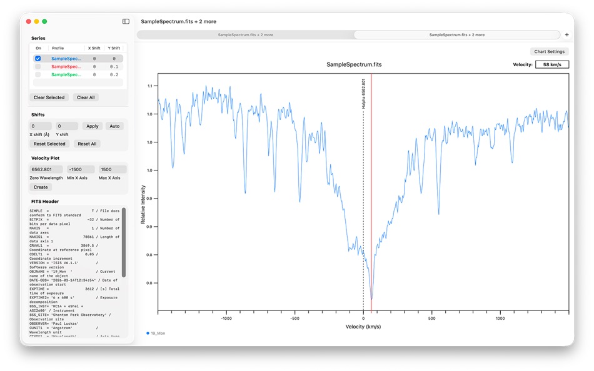
Task: Create the velocity plot
Action: (x=41, y=187)
